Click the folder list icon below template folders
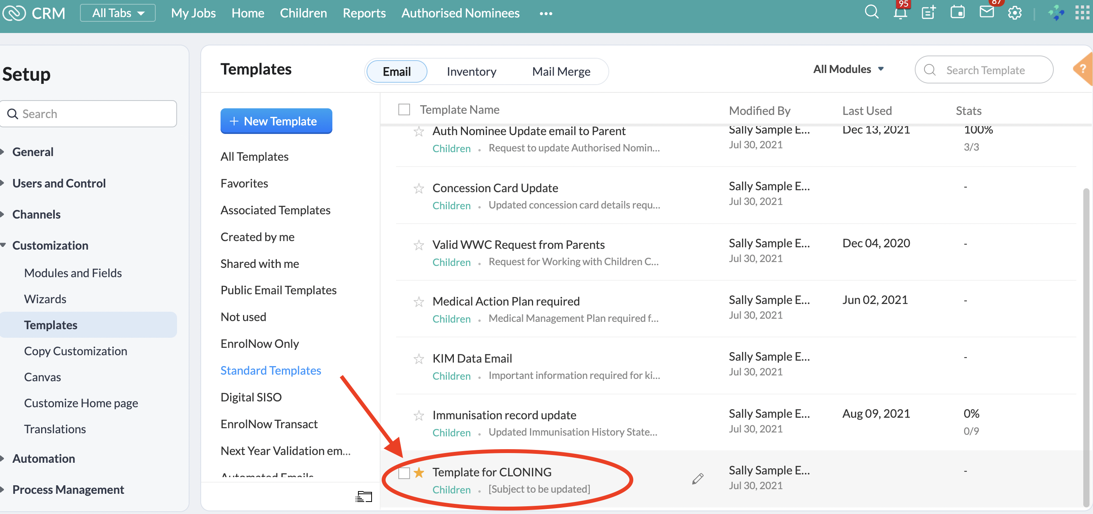 [x=363, y=497]
